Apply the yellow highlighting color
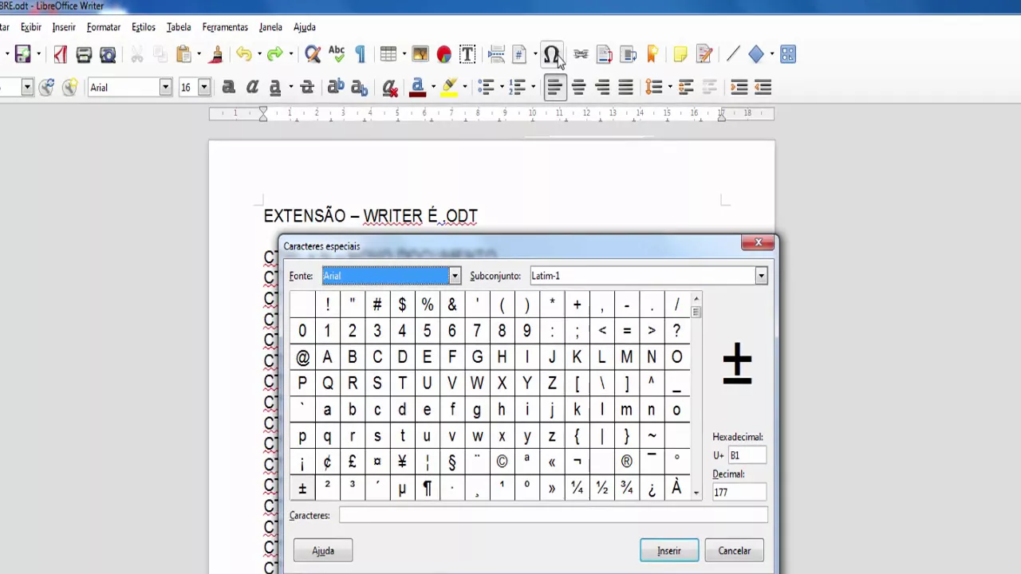This screenshot has height=574, width=1021. [x=449, y=87]
